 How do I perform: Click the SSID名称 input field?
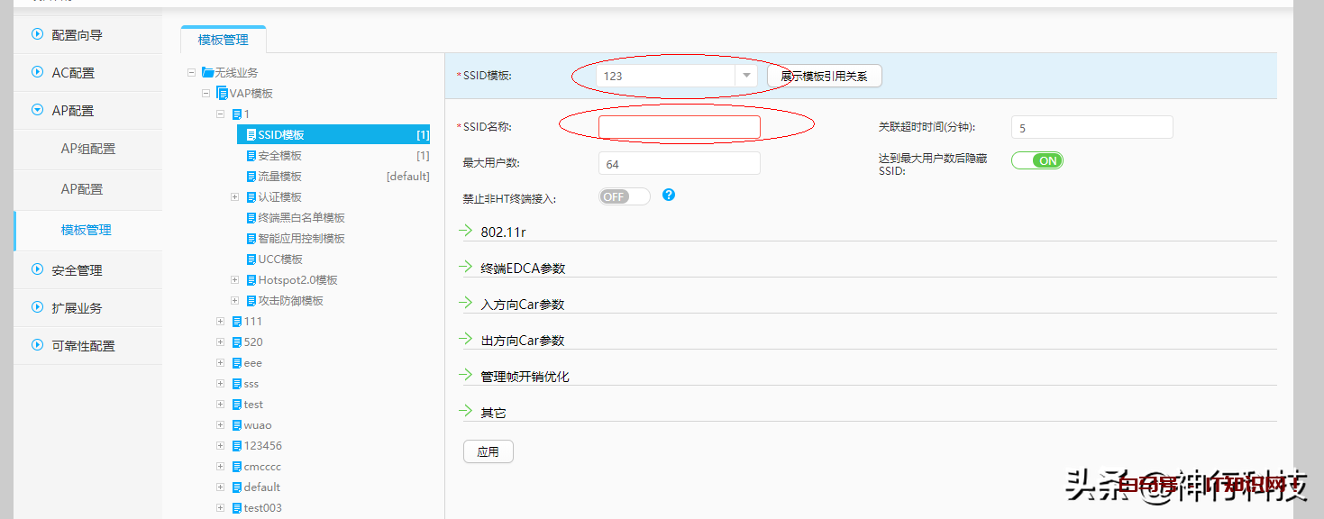[x=679, y=127]
